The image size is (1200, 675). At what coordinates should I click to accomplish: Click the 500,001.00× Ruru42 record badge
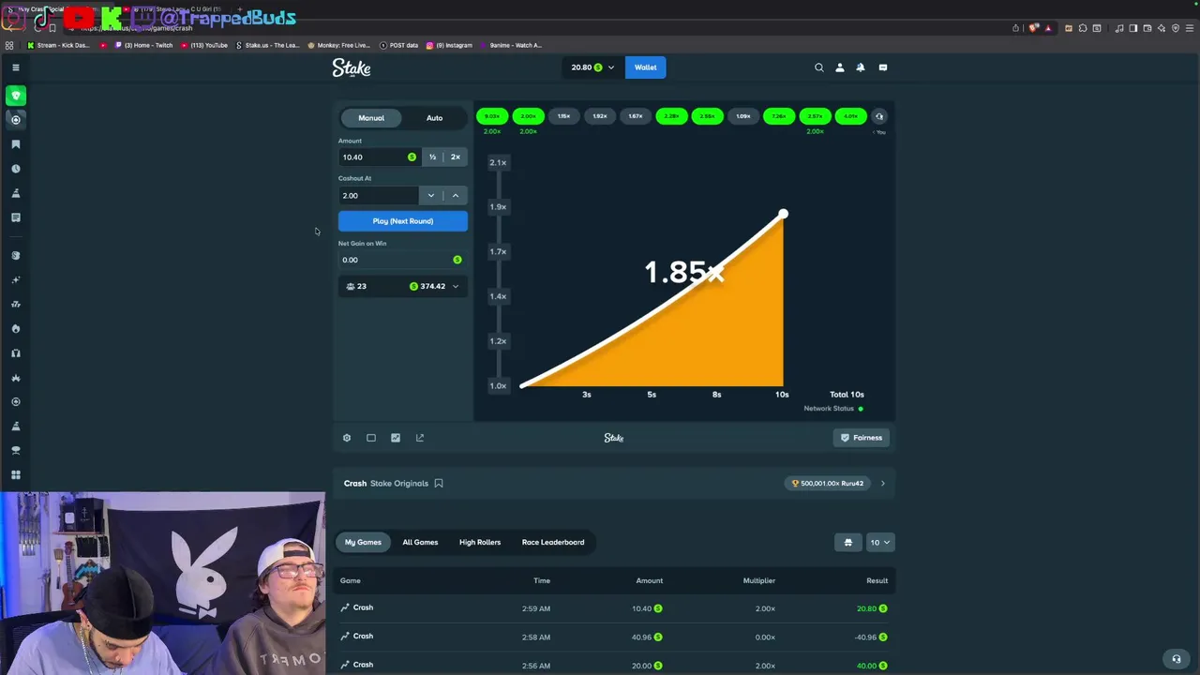828,484
